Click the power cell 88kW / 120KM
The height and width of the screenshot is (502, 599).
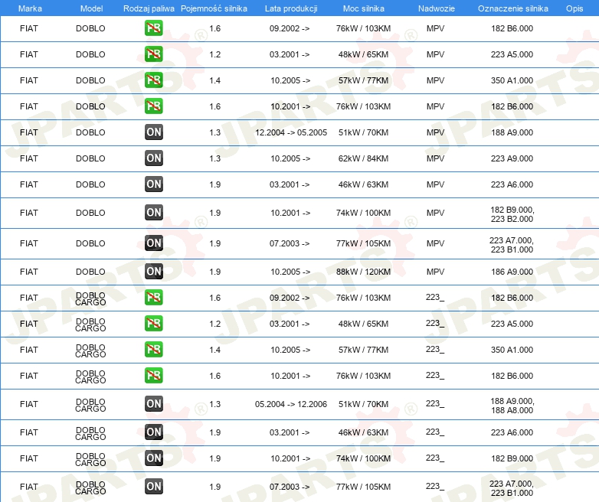pos(363,272)
